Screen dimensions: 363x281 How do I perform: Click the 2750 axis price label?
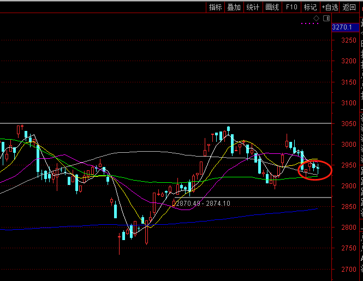[x=349, y=248]
